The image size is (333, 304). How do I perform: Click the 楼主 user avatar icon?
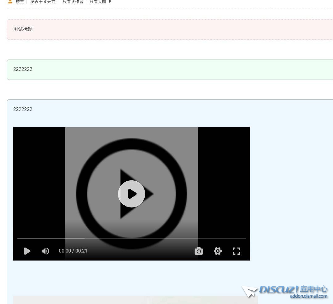tap(10, 2)
